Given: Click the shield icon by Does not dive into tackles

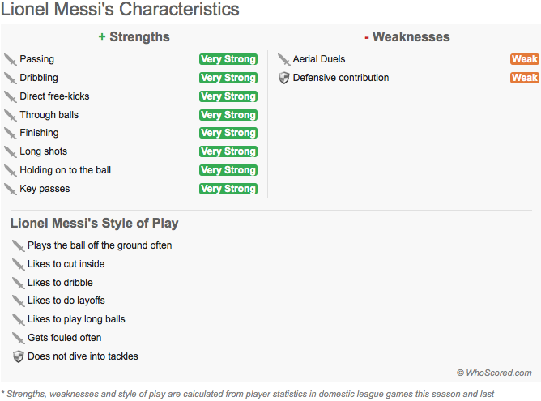Looking at the screenshot, I should point(18,356).
